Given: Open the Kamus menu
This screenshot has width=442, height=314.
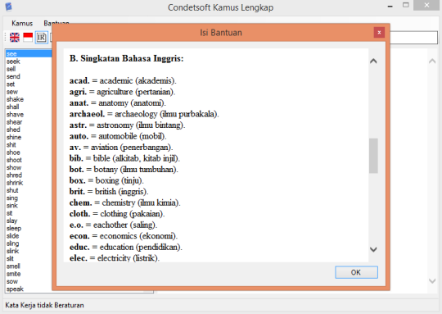Looking at the screenshot, I should (22, 23).
